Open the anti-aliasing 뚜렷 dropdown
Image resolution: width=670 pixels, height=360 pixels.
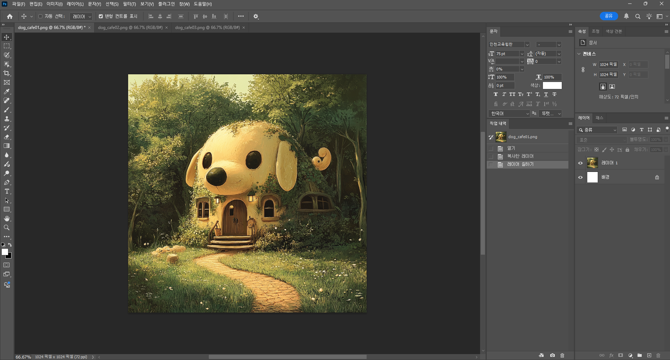click(550, 114)
